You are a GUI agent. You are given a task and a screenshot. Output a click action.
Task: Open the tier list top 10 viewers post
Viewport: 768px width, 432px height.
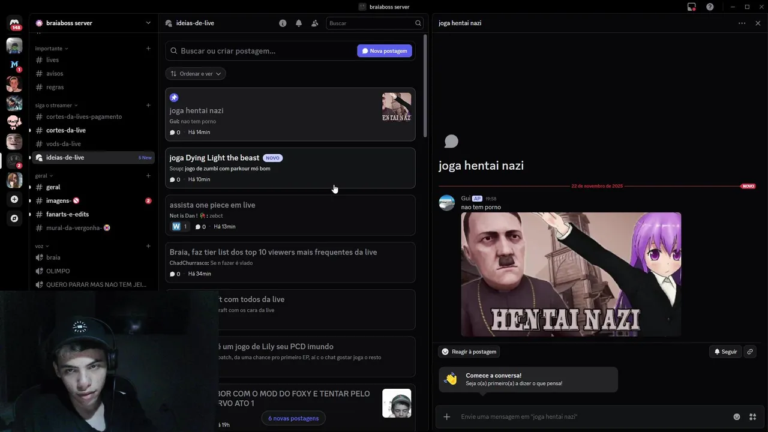(290, 262)
